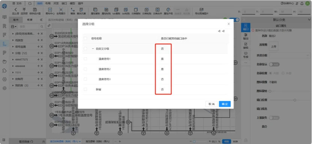Click the R icon in left sidebar

pyautogui.click(x=5, y=26)
